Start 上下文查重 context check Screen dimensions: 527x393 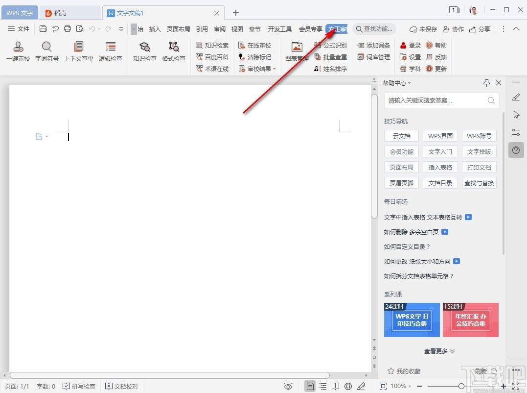79,51
